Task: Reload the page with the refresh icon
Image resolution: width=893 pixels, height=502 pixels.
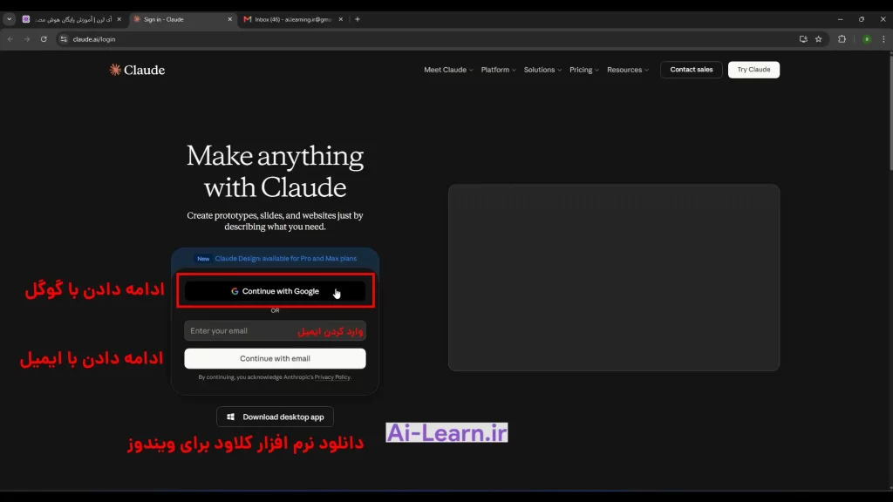Action: (x=44, y=39)
